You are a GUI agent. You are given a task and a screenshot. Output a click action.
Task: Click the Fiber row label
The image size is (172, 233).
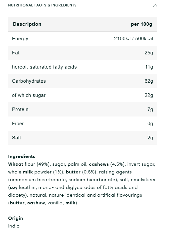18,124
